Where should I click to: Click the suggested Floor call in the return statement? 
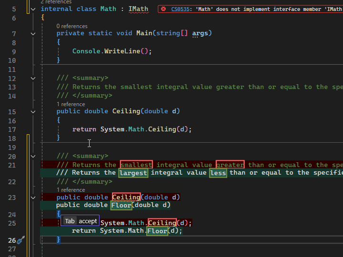157,231
